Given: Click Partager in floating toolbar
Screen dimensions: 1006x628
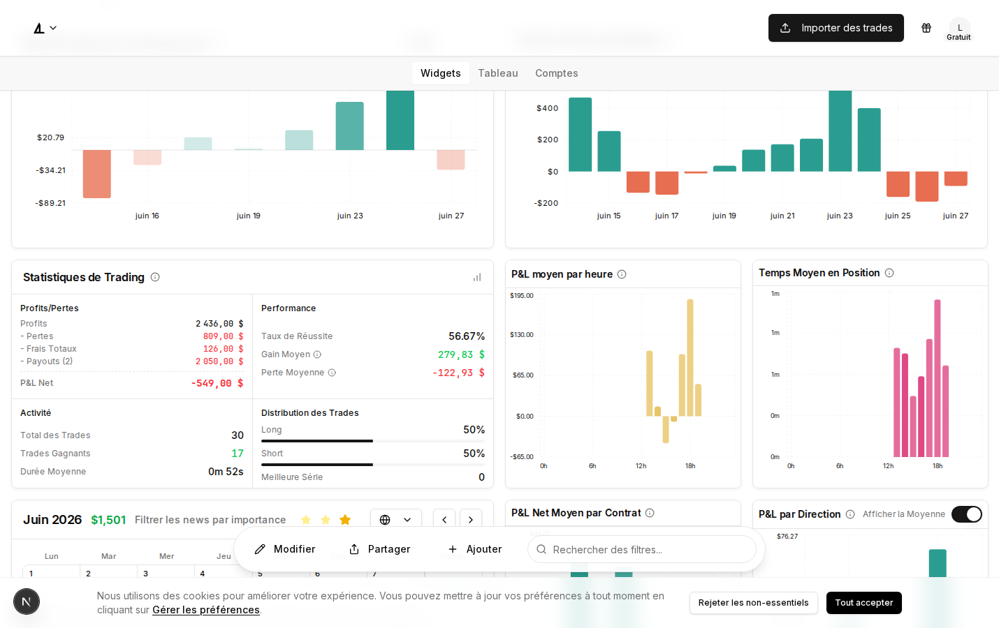Looking at the screenshot, I should (379, 549).
